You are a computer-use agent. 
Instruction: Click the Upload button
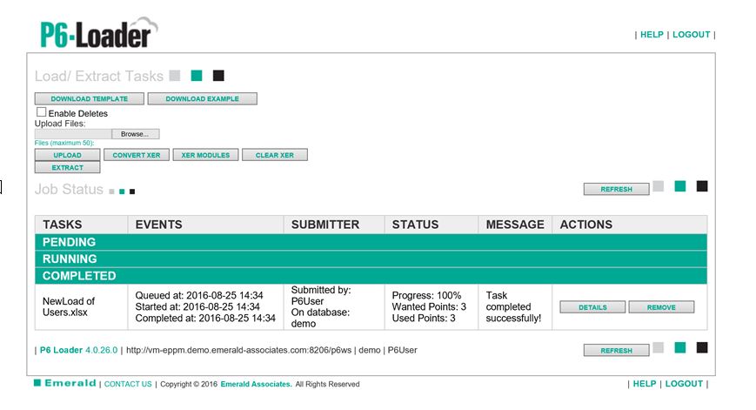pos(67,155)
